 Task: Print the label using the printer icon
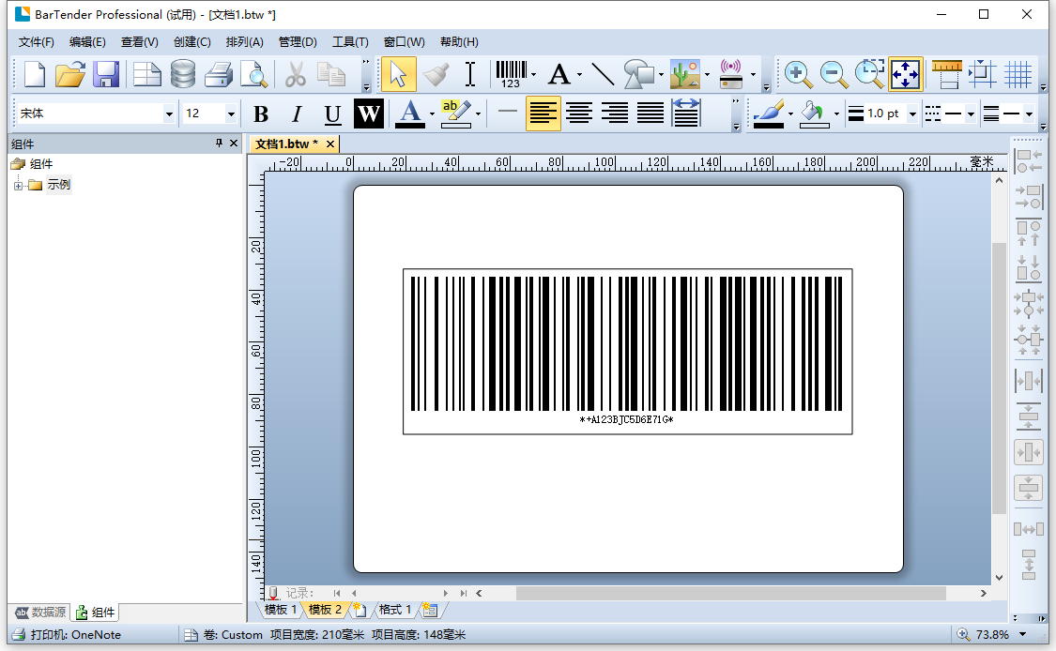(218, 74)
